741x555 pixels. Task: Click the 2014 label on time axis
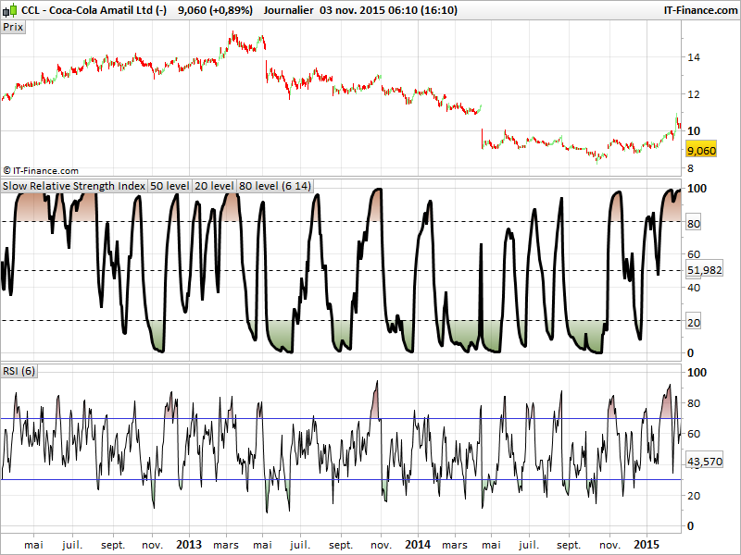418,545
